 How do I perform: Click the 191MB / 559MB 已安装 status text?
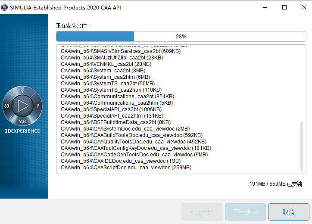point(276,184)
